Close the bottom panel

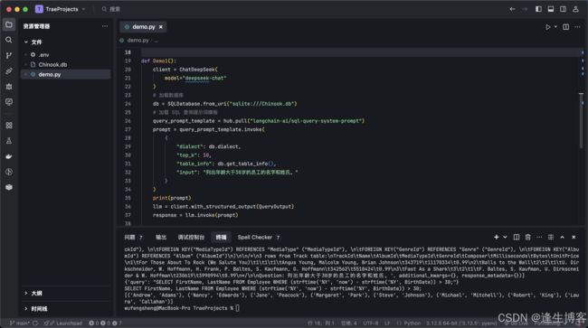coord(574,237)
